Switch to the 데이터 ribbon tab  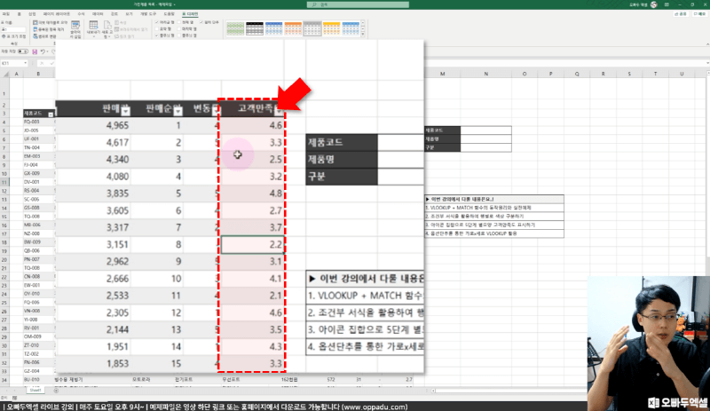(x=98, y=14)
